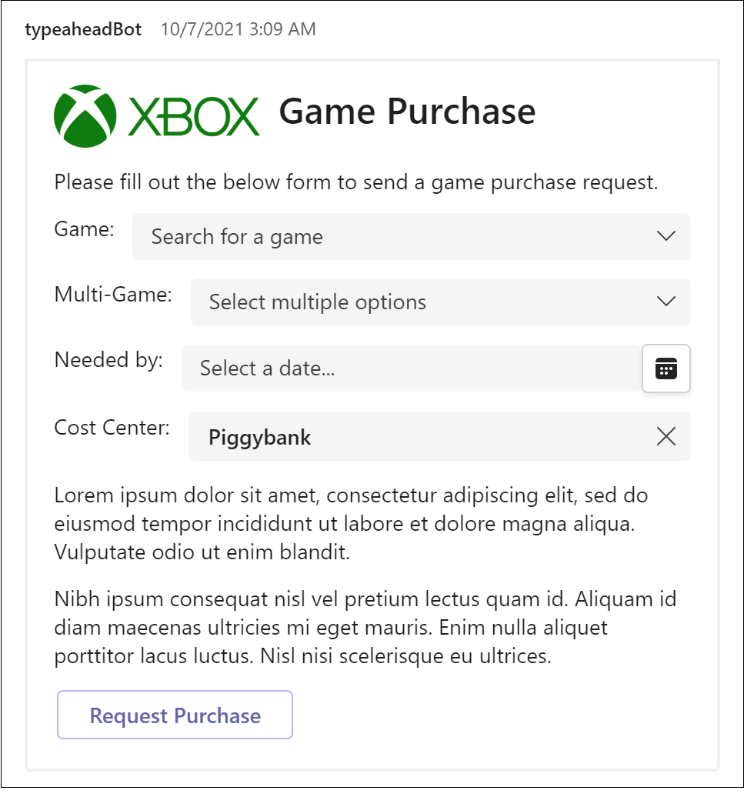Click the 10/7/2021 3:09 AM timestamp
The width and height of the screenshot is (744, 797).
[x=239, y=29]
